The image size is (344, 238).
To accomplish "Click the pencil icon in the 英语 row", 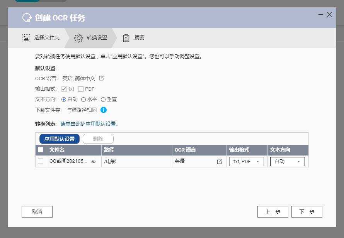I will coord(220,162).
